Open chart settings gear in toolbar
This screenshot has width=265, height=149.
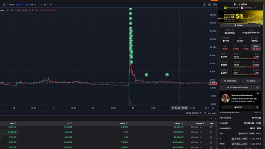tap(210, 5)
